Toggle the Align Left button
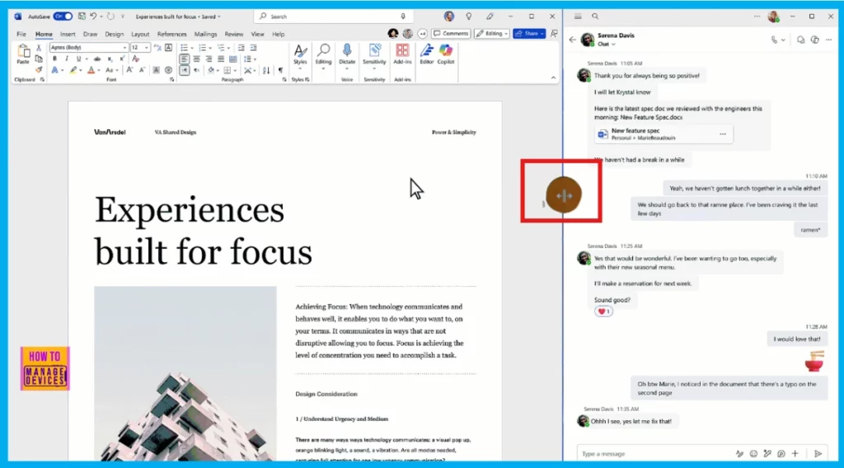Viewport: 844px width, 468px height. click(184, 59)
